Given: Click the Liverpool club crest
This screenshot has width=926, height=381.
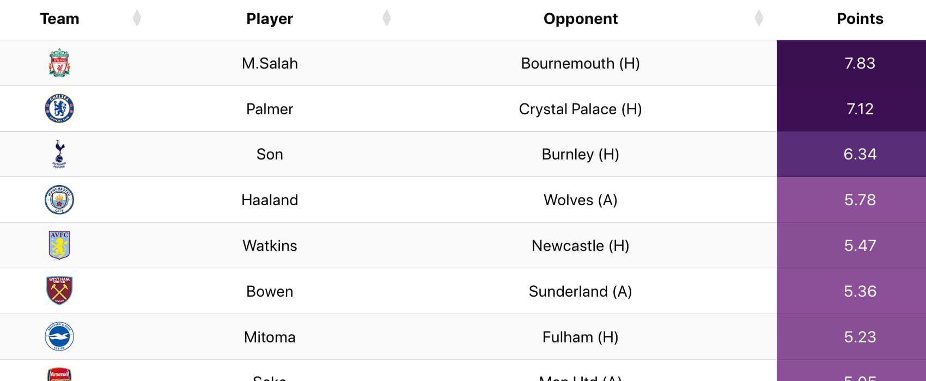Looking at the screenshot, I should pyautogui.click(x=59, y=63).
